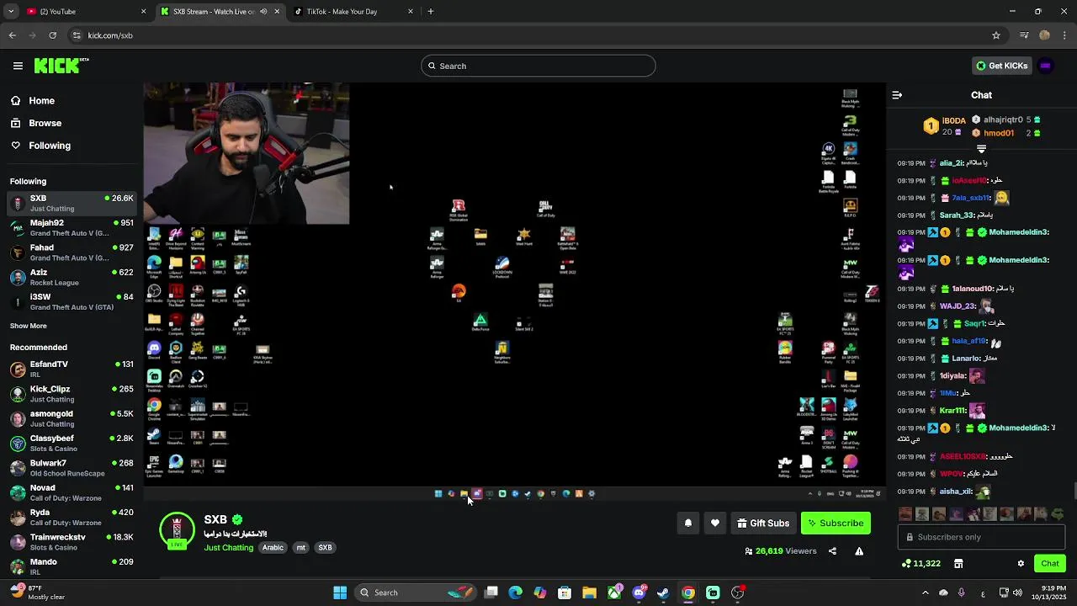
Task: Click the green Subscribe button
Action: tap(836, 524)
